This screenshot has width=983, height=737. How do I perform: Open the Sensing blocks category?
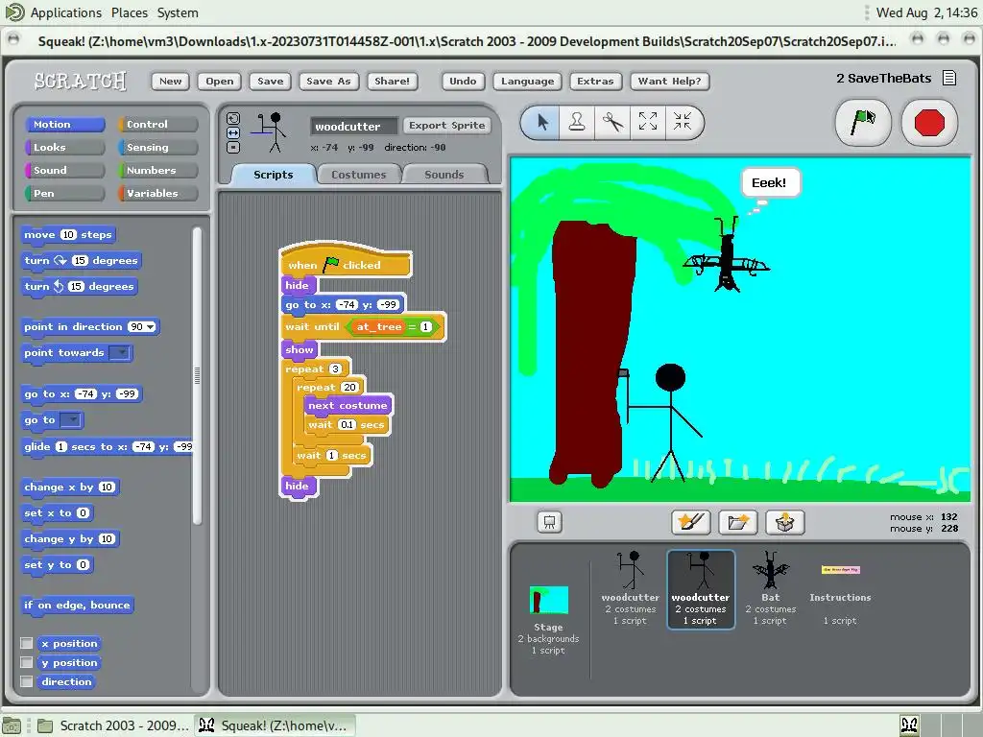pos(157,147)
